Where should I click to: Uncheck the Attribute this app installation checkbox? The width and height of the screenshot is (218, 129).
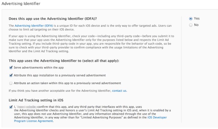(11, 75)
